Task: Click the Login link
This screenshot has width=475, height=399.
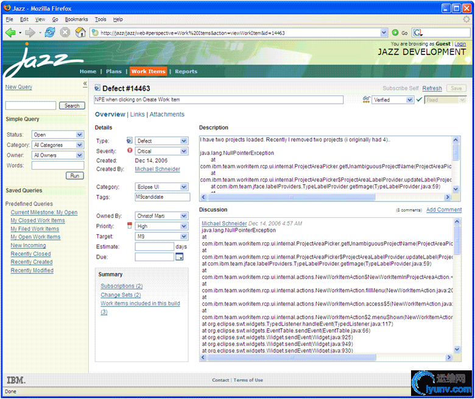Action: (x=460, y=44)
